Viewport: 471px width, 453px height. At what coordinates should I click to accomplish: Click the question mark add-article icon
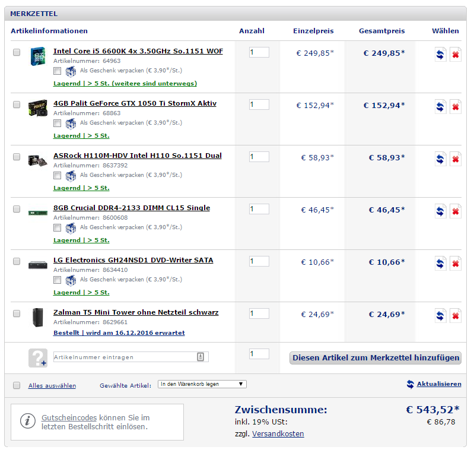[38, 358]
